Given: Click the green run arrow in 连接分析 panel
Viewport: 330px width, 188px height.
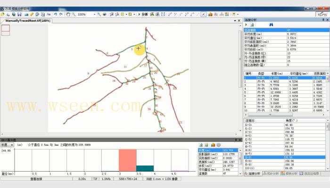Looking at the screenshot, I should (x=247, y=24).
